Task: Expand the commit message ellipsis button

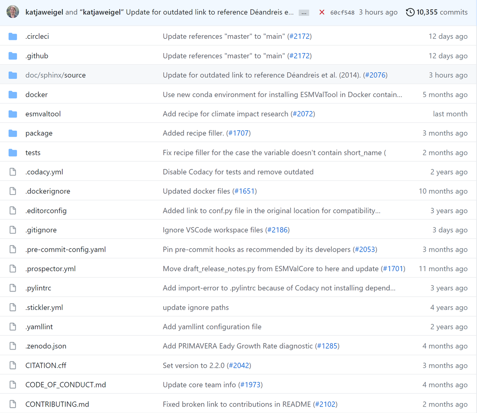Action: coord(304,13)
